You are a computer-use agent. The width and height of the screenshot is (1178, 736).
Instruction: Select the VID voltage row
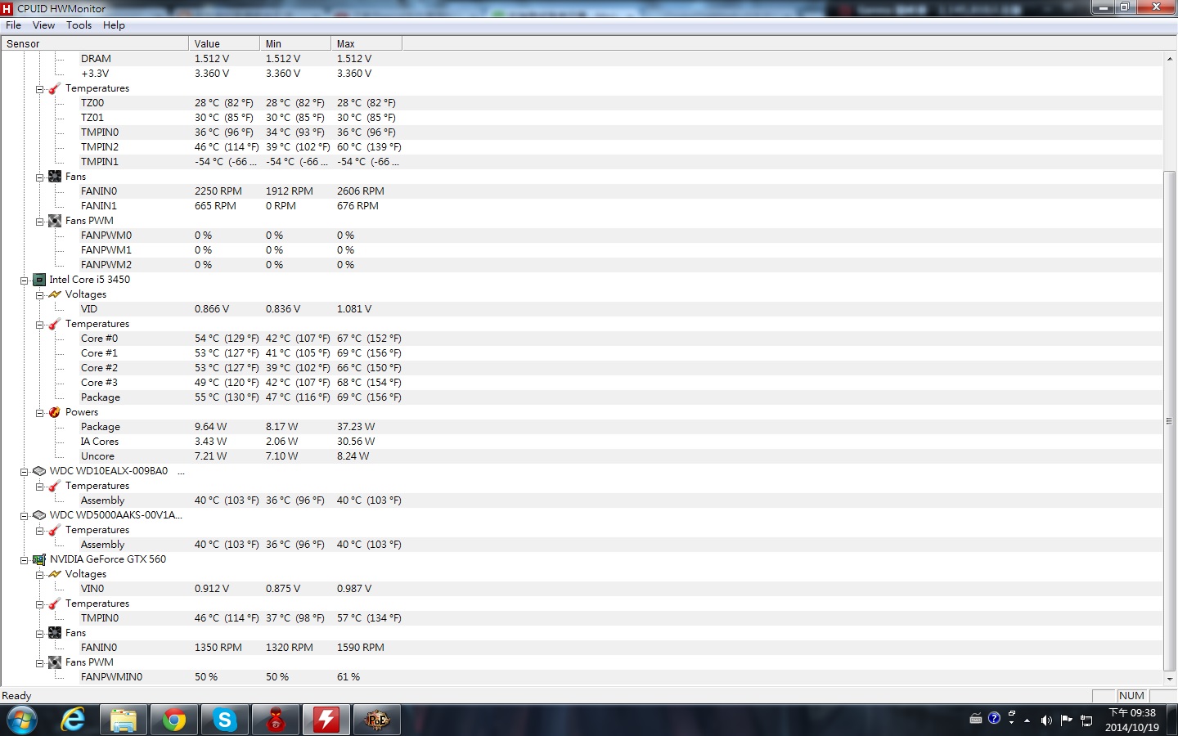[x=582, y=309]
